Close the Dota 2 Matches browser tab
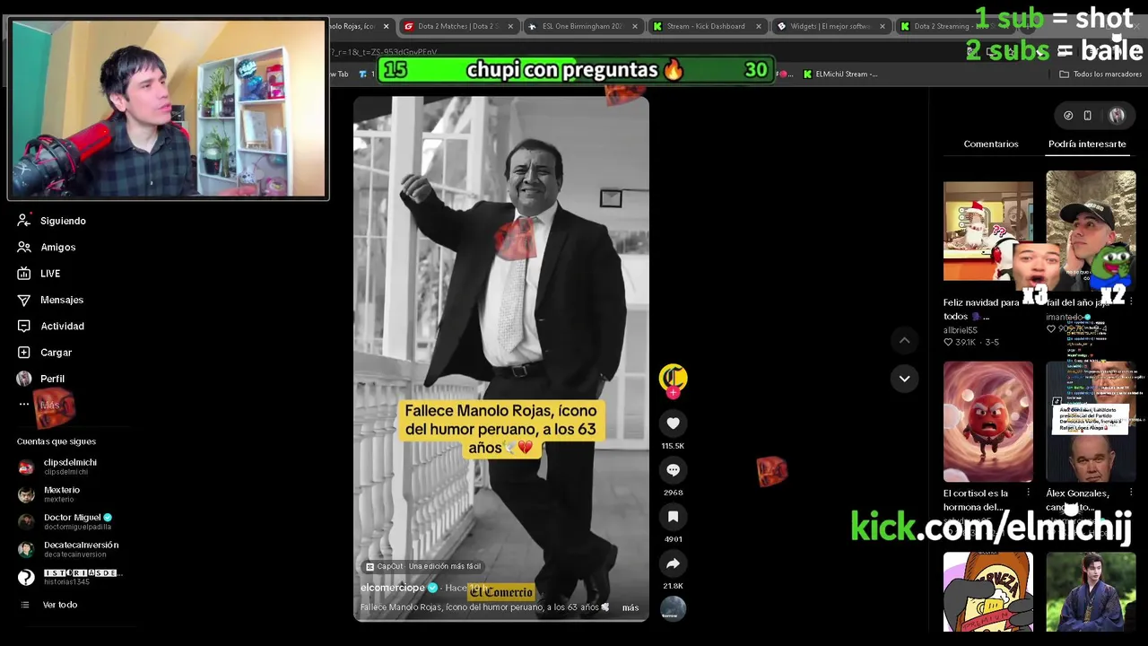The height and width of the screenshot is (646, 1148). 510,26
